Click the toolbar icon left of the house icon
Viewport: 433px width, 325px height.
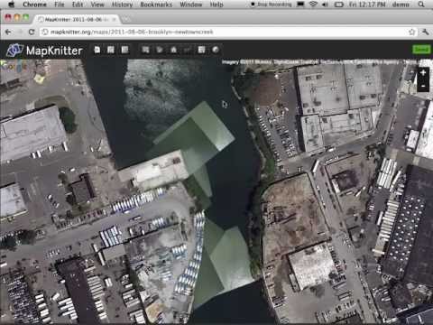[160, 50]
